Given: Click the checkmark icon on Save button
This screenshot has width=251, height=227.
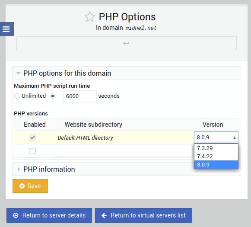Looking at the screenshot, I should (22, 186).
